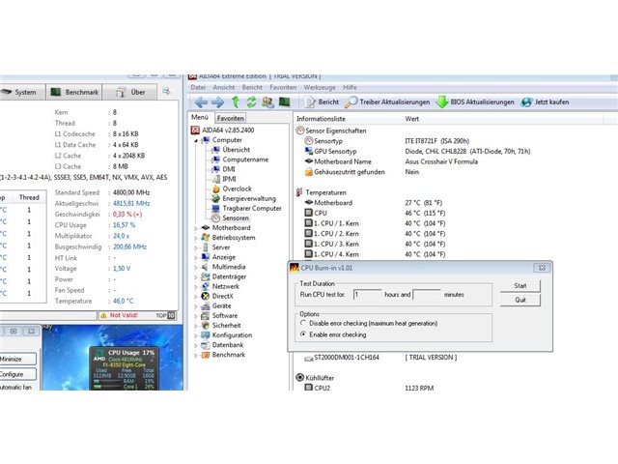Expand the Netzwerk tree node
This screenshot has height=464, width=618.
[x=196, y=286]
